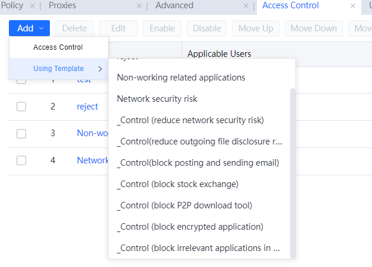The image size is (372, 267).
Task: Open the Using Template submenu arrow
Action: [100, 69]
